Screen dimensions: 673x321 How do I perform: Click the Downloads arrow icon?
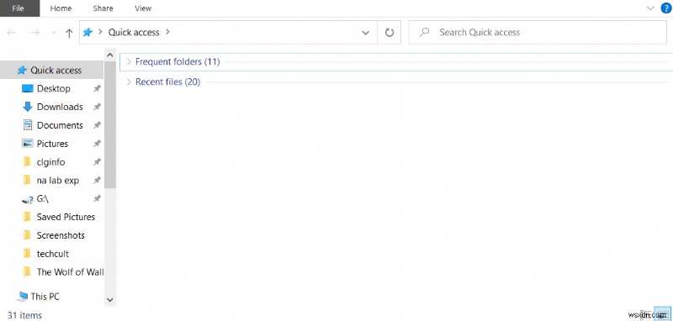[x=27, y=107]
